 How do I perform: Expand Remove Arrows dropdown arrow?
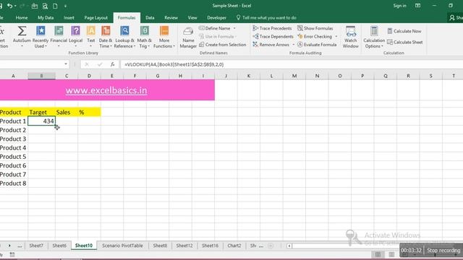293,45
